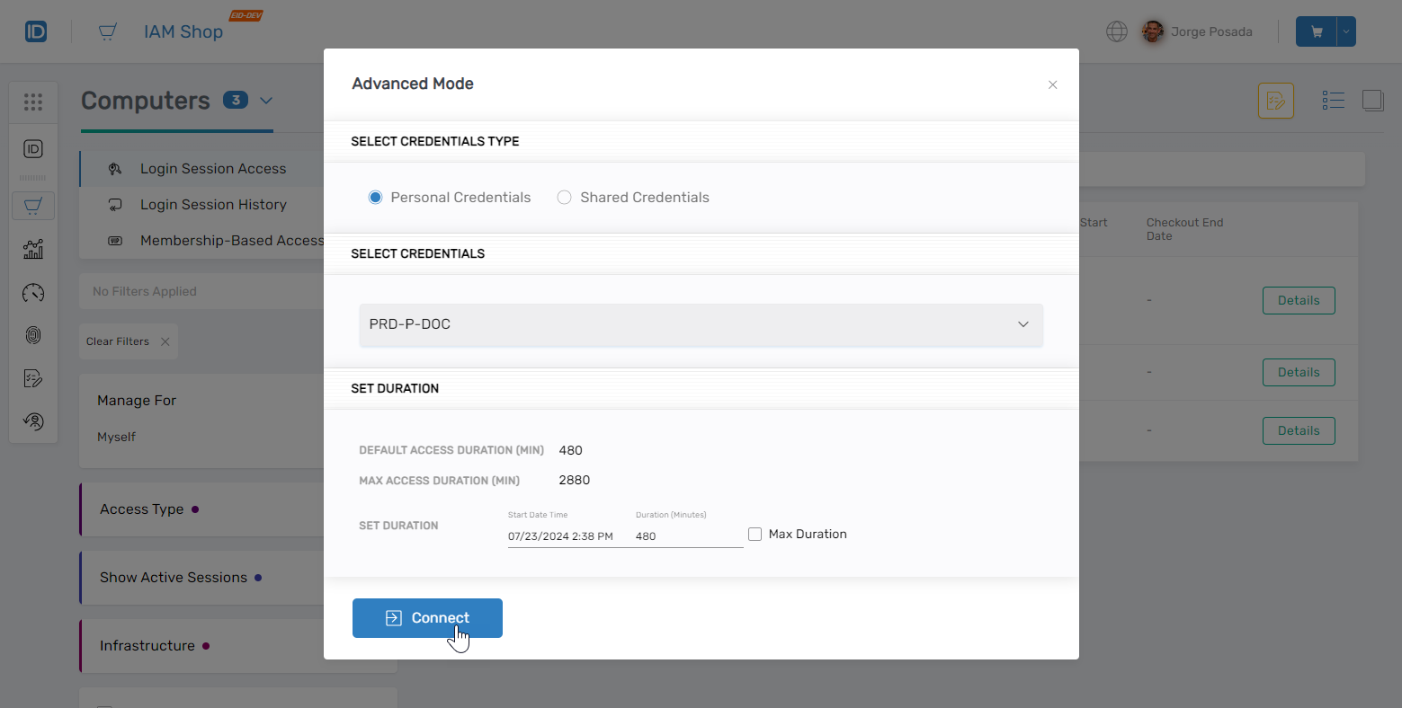Open the cart button dropdown arrow in header
Image resolution: width=1402 pixels, height=708 pixels.
coord(1346,31)
